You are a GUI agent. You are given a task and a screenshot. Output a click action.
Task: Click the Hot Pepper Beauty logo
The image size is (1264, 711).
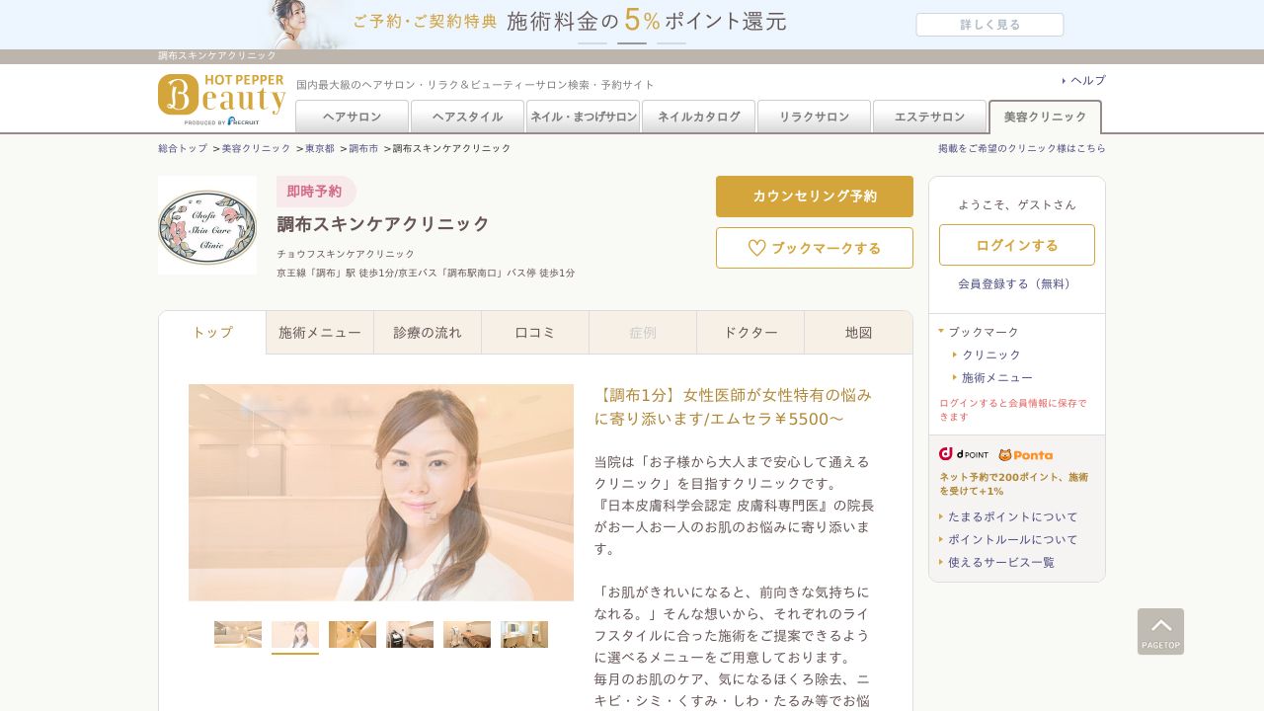221,99
